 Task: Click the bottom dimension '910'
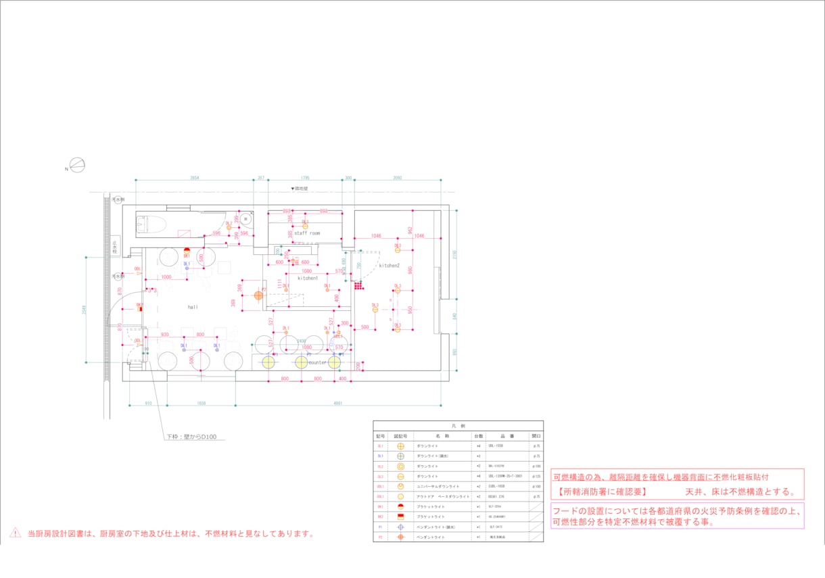click(148, 404)
